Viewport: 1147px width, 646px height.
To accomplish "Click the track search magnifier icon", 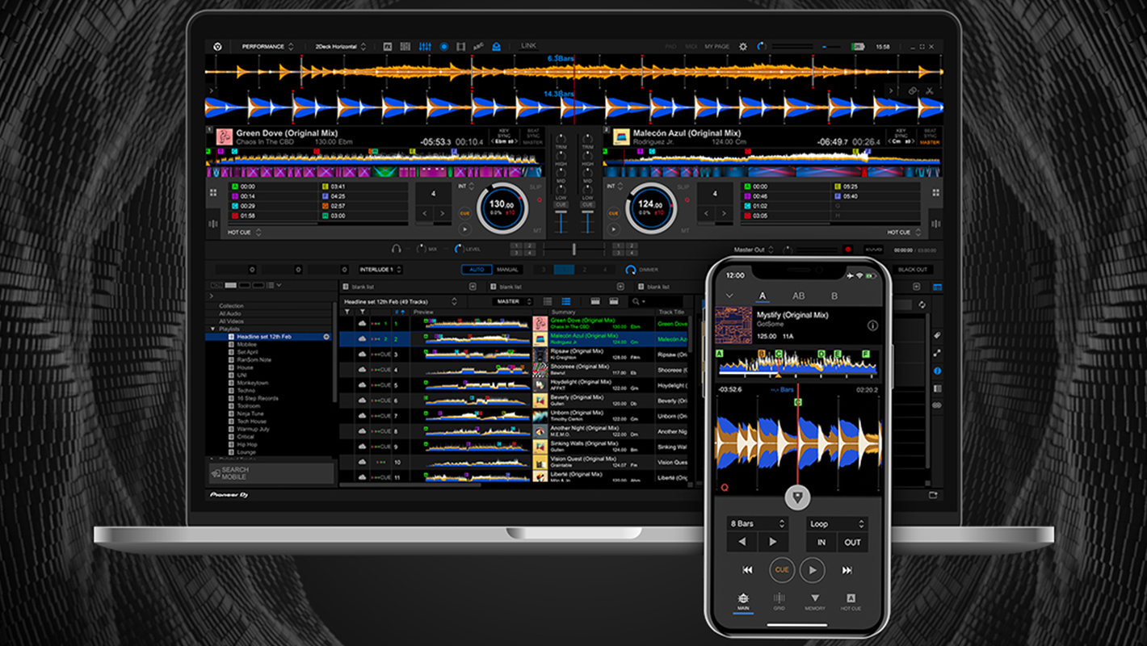I will pos(637,301).
